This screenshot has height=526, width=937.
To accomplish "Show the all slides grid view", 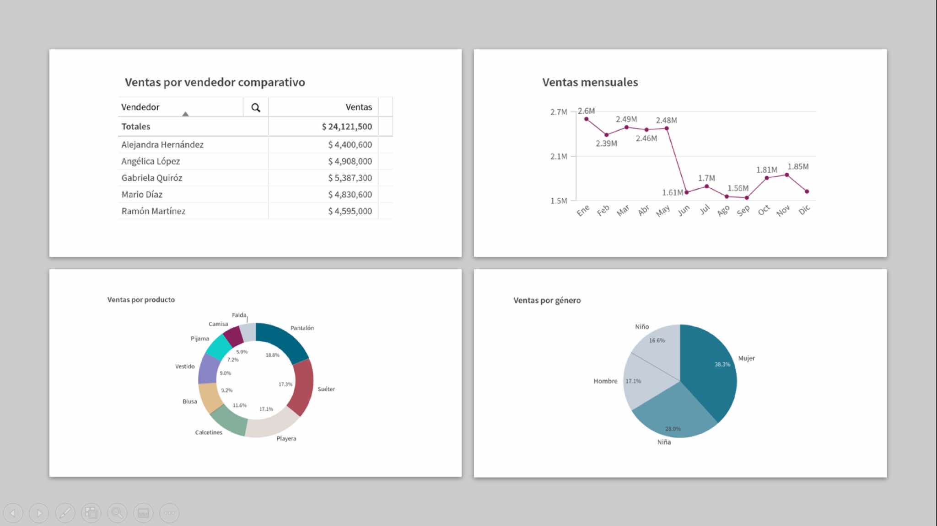I will [x=91, y=513].
